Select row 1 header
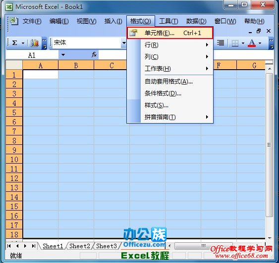 coord(14,75)
